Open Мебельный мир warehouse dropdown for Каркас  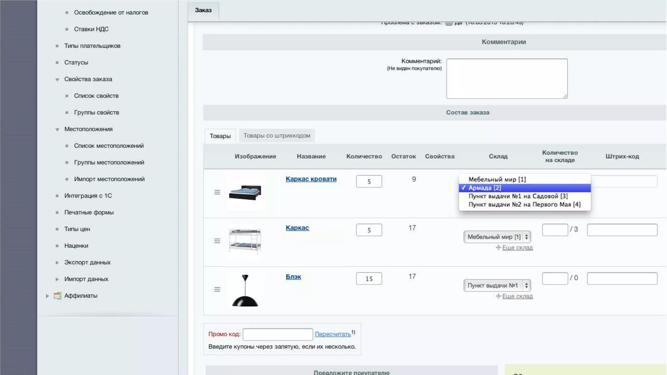497,237
